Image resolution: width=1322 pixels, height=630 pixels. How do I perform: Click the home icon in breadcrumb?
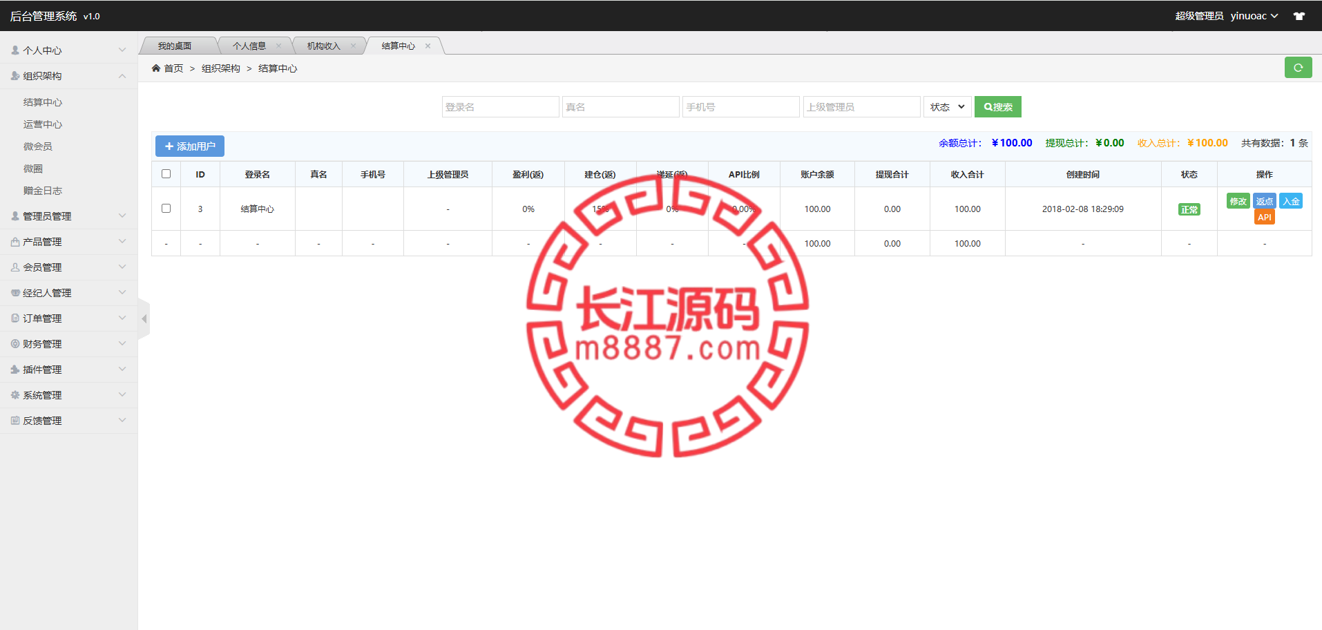(x=156, y=68)
